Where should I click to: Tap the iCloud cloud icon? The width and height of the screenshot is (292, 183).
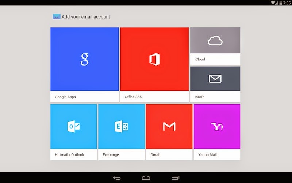(x=215, y=41)
